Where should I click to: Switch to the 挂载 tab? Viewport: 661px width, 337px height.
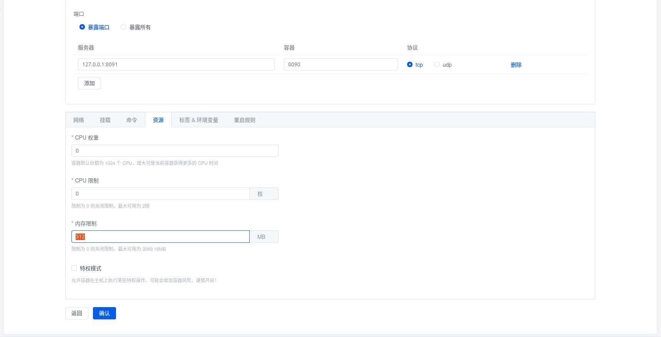tap(105, 120)
